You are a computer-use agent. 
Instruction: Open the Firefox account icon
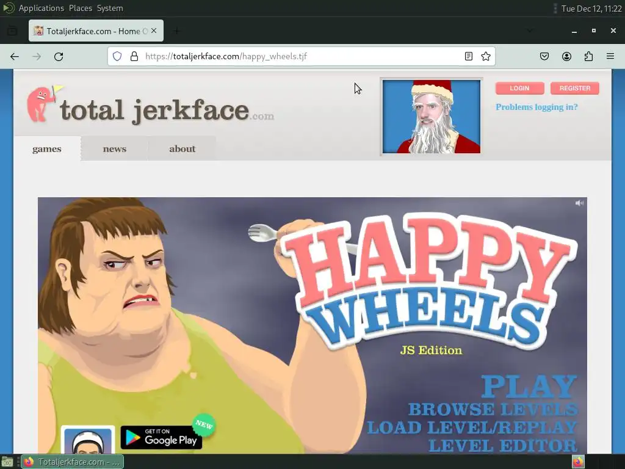(566, 56)
